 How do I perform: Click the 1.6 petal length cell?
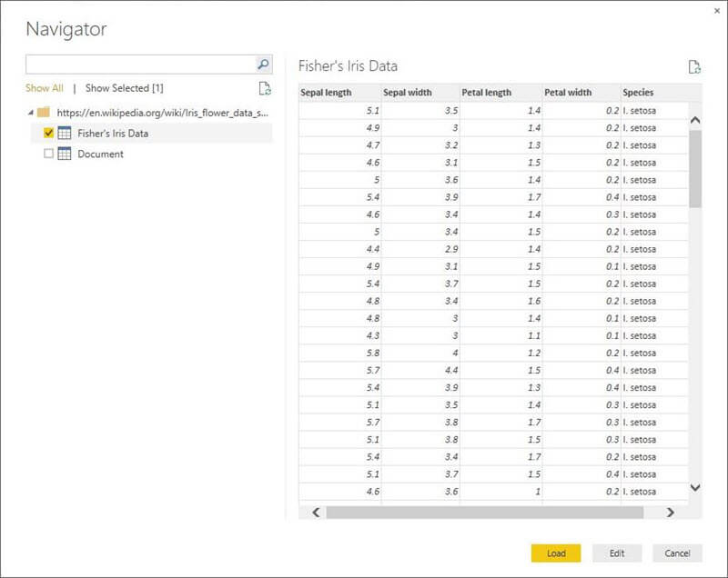coord(501,302)
